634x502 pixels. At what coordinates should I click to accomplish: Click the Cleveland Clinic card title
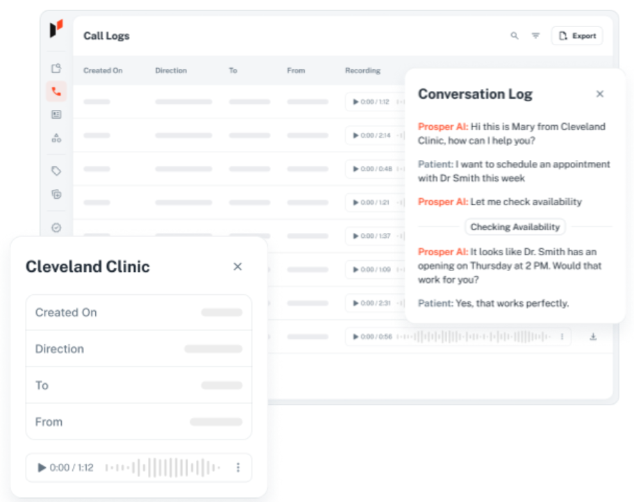tap(87, 266)
